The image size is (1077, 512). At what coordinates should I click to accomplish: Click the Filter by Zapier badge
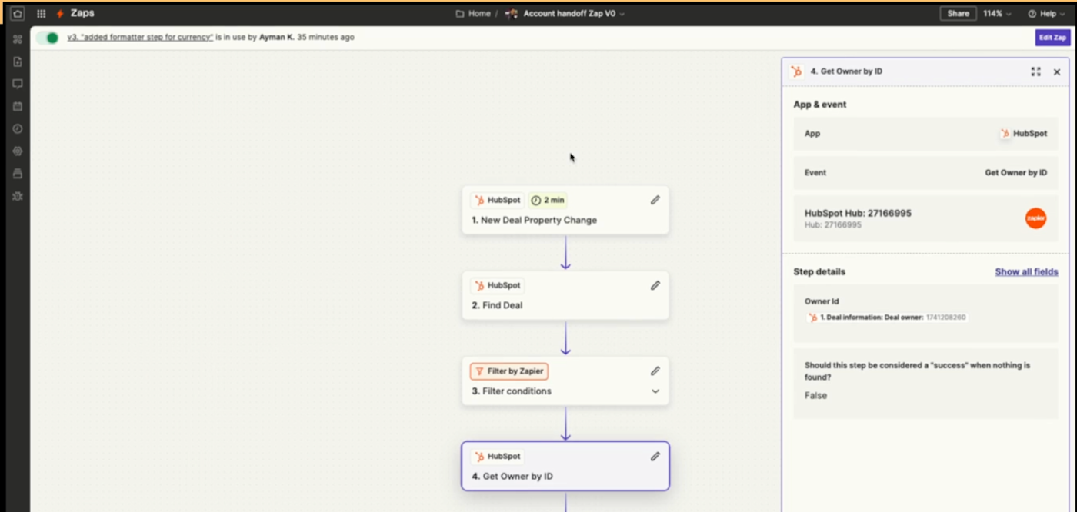509,371
